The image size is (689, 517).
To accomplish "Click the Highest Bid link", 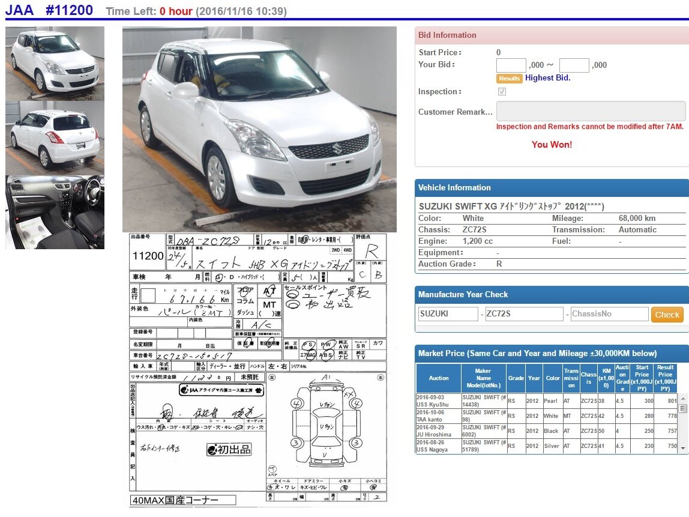I will [x=547, y=78].
